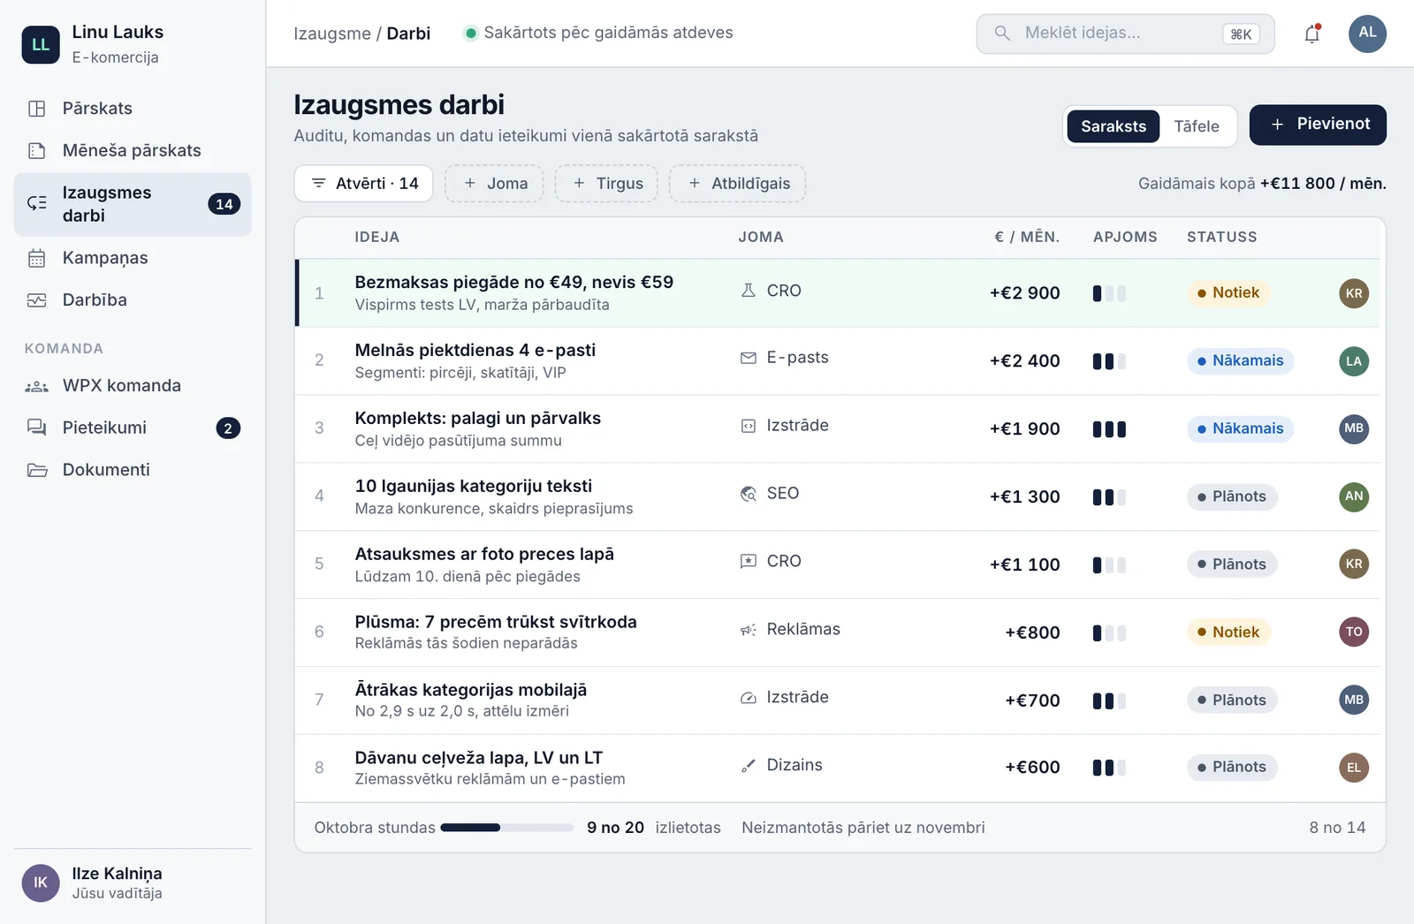The height and width of the screenshot is (924, 1414).
Task: Add a Joma filter
Action: click(494, 184)
